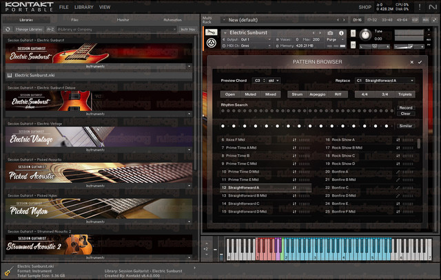Toggle the Arpeggio pattern filter
The image size is (441, 280).
click(318, 94)
